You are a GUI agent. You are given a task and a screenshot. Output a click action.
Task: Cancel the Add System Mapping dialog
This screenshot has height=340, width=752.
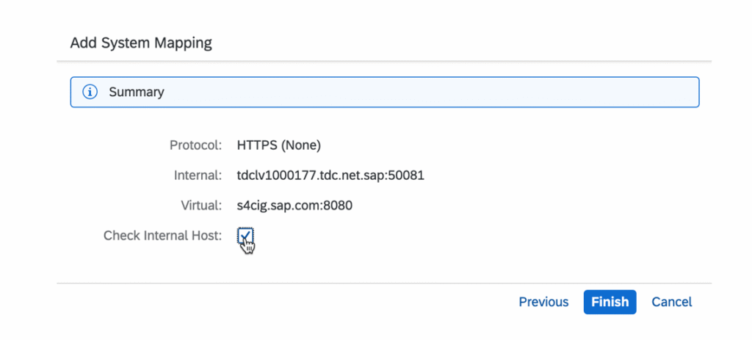(671, 302)
